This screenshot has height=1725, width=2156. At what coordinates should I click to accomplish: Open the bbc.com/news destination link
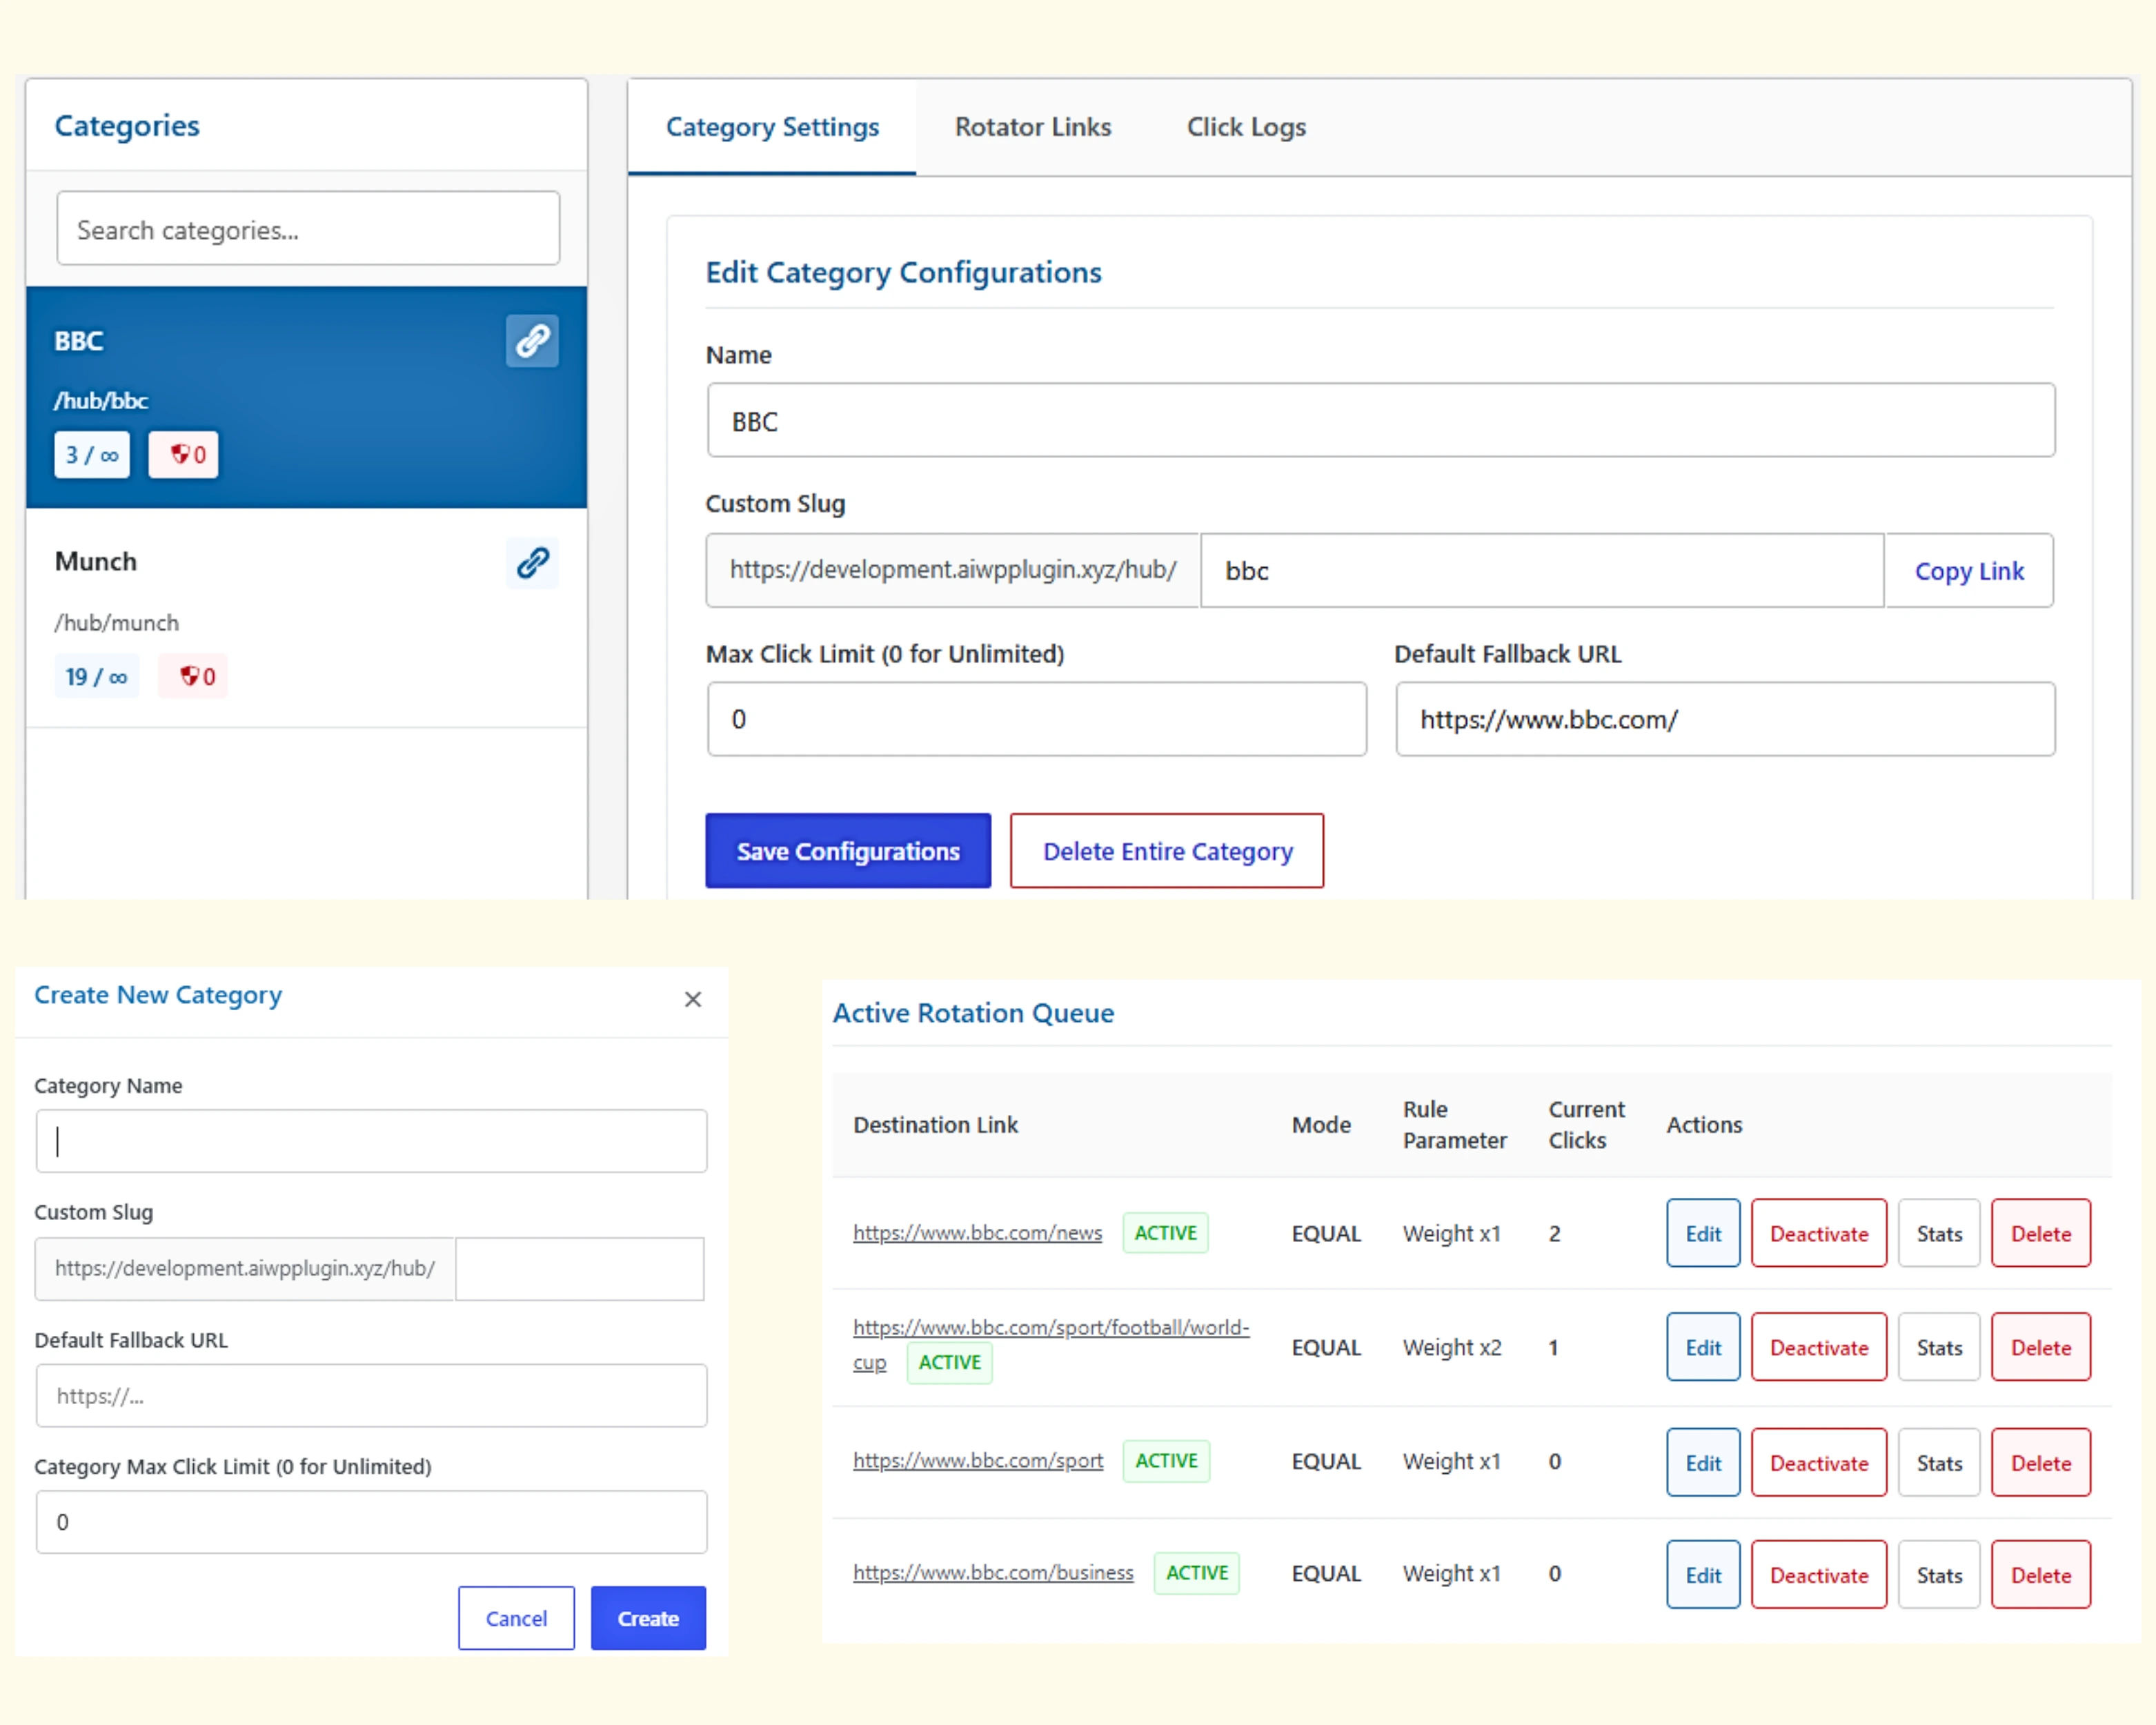pos(977,1233)
